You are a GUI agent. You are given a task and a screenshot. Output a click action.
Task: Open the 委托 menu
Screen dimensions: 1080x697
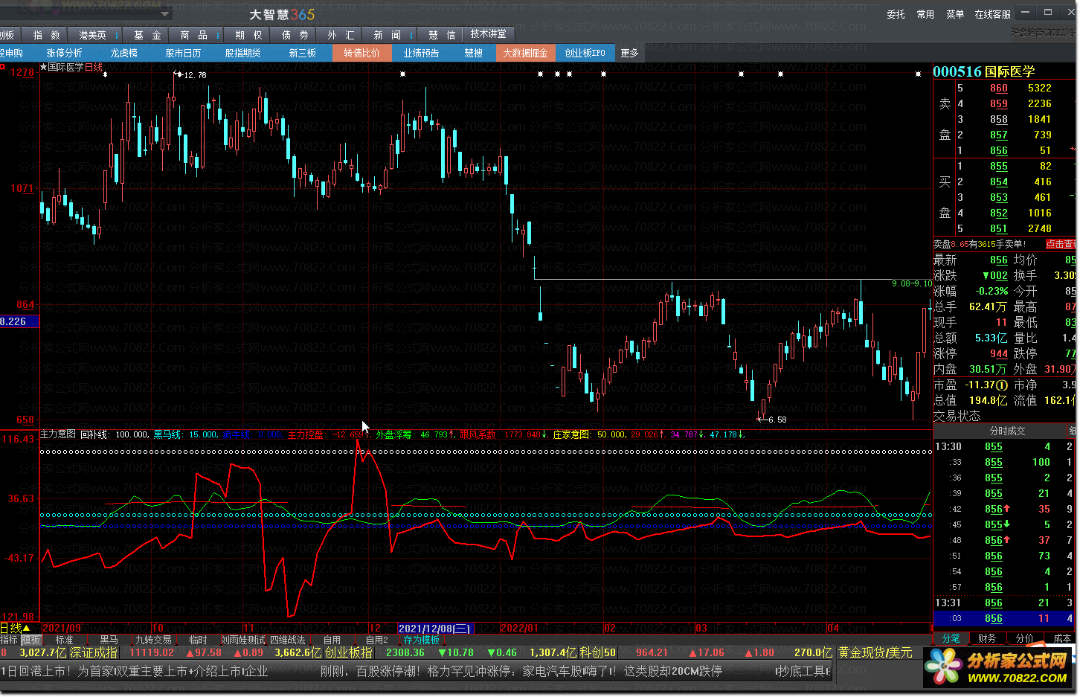point(896,14)
